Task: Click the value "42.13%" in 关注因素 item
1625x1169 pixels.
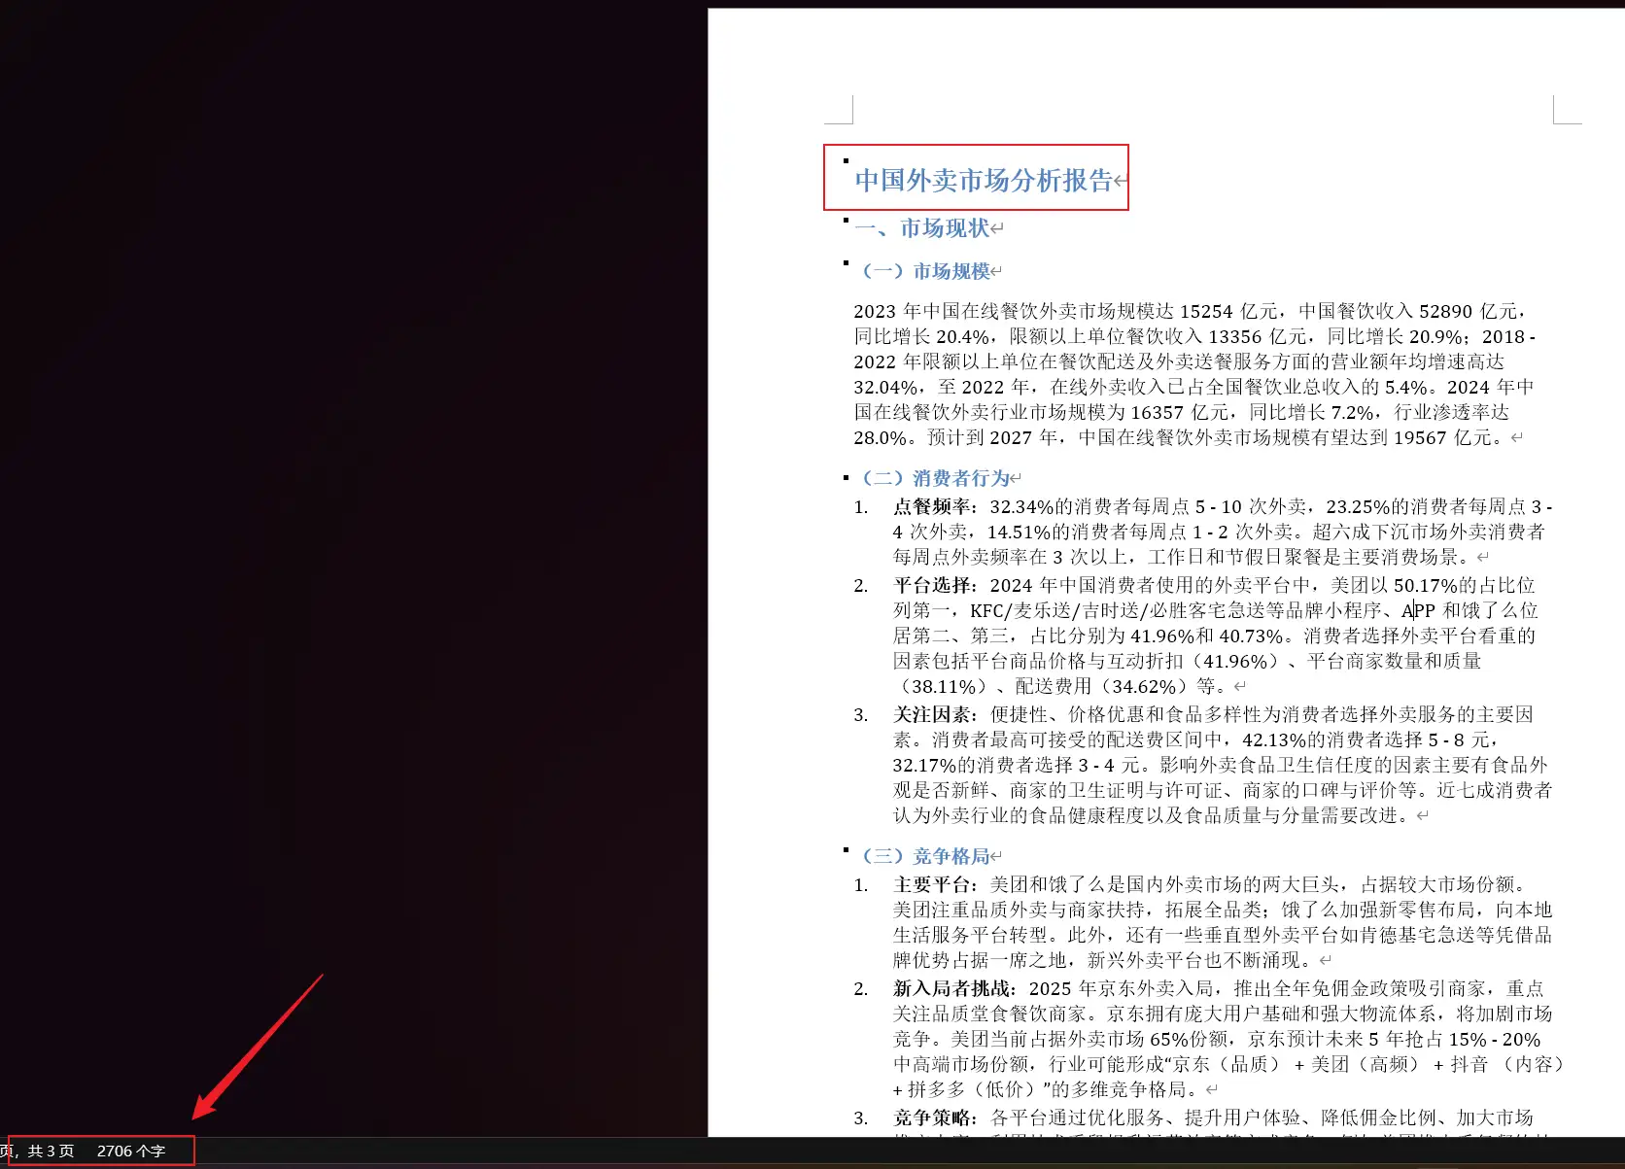Action: coord(1274,739)
